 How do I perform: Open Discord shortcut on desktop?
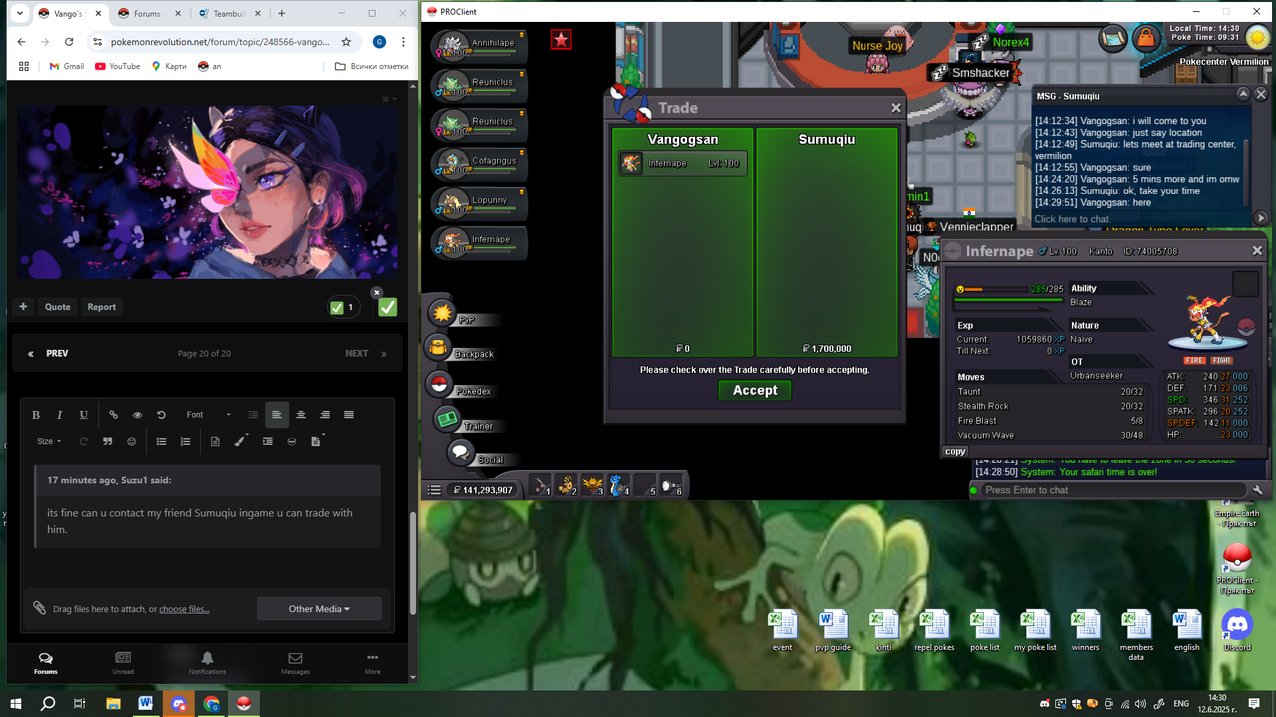click(x=1237, y=630)
